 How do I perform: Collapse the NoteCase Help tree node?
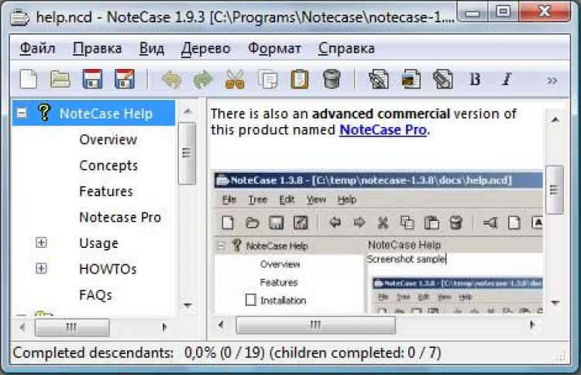pyautogui.click(x=22, y=113)
